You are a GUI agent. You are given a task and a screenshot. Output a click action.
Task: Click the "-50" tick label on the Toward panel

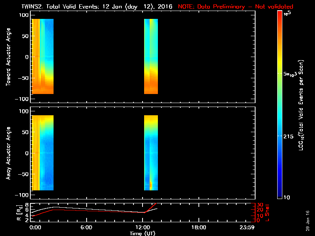pyautogui.click(x=23, y=78)
